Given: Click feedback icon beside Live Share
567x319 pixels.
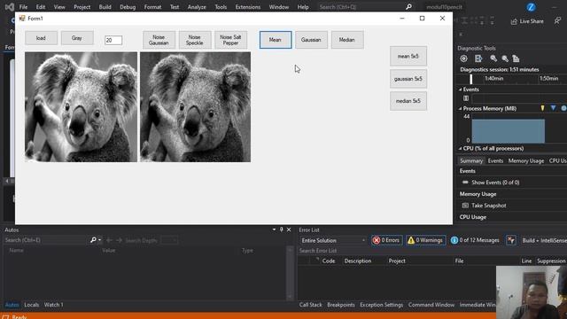Looking at the screenshot, I should (557, 21).
